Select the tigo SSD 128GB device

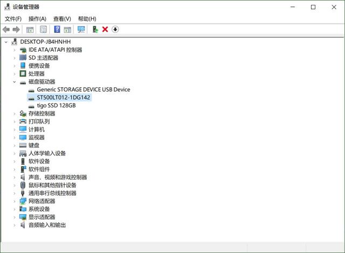[x=56, y=106]
